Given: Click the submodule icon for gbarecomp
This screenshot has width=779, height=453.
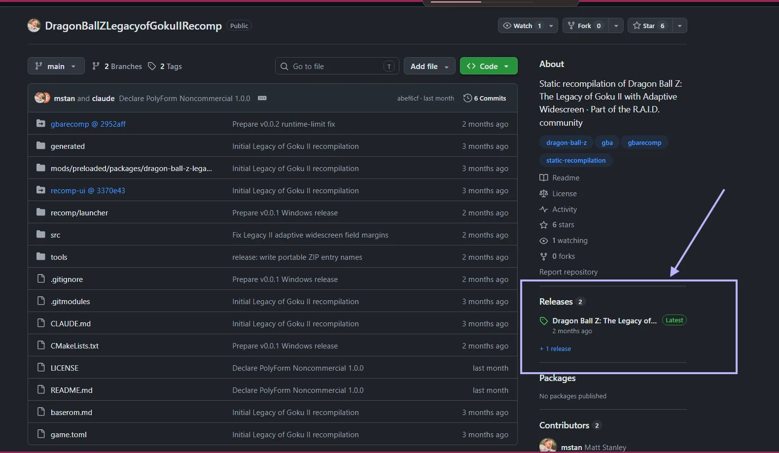Looking at the screenshot, I should coord(41,124).
